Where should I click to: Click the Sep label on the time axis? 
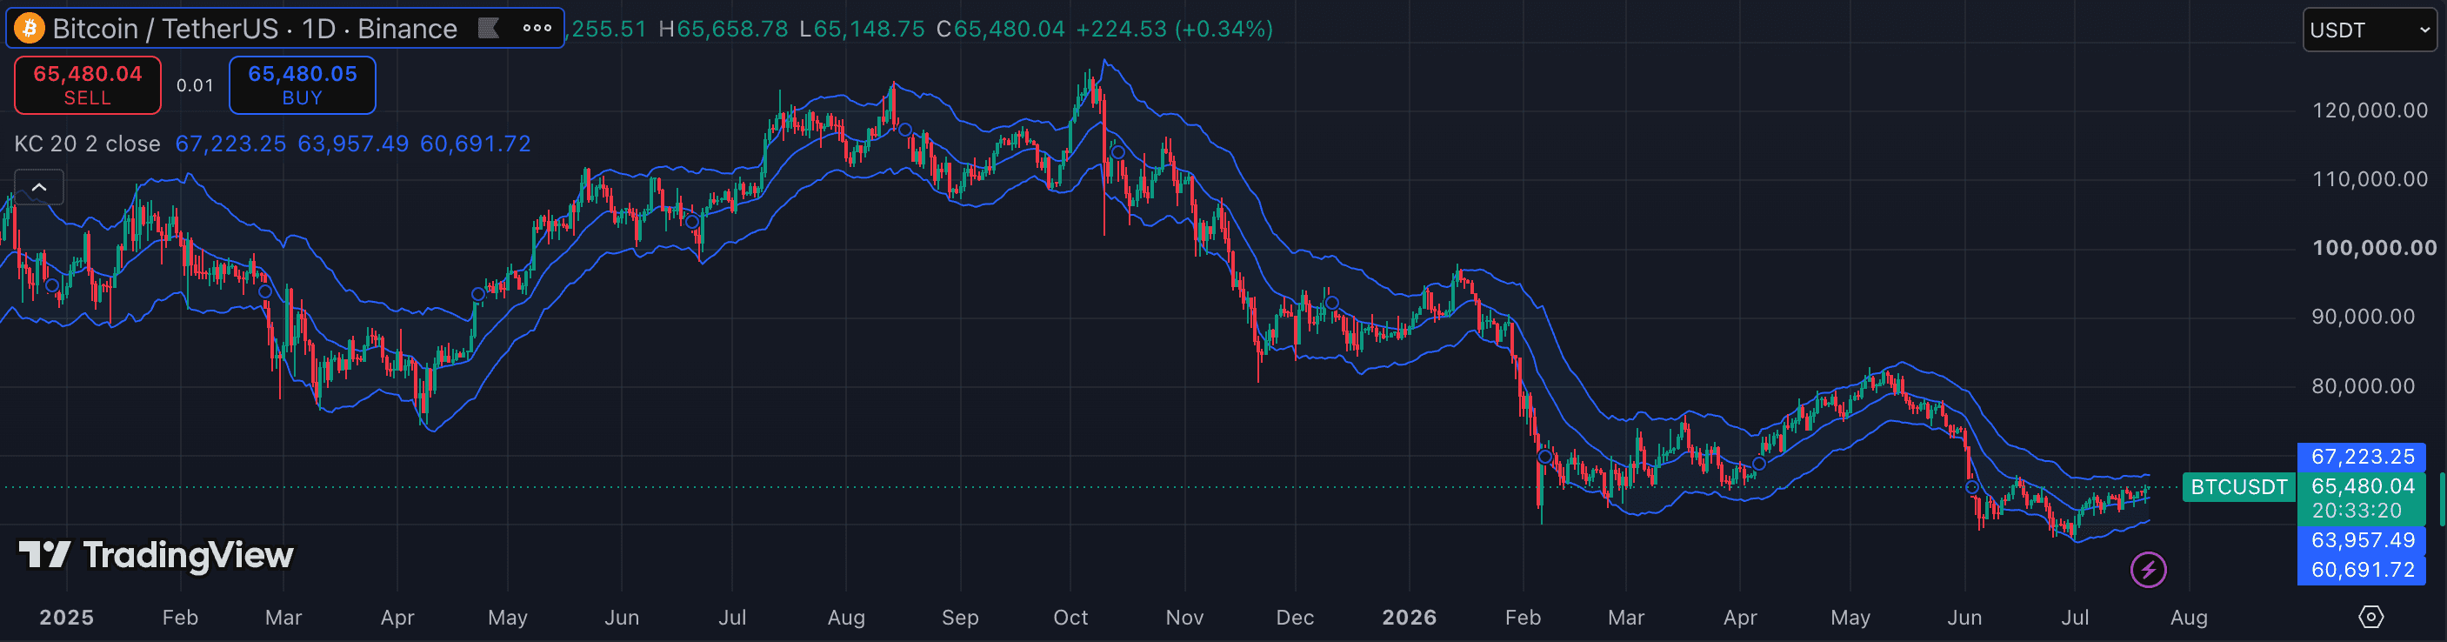pos(960,618)
